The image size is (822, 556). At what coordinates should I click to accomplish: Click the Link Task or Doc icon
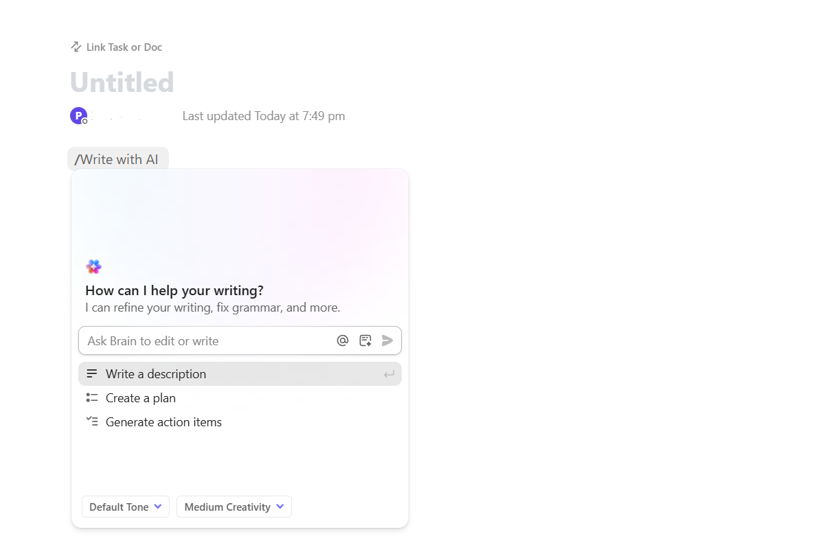(x=76, y=47)
